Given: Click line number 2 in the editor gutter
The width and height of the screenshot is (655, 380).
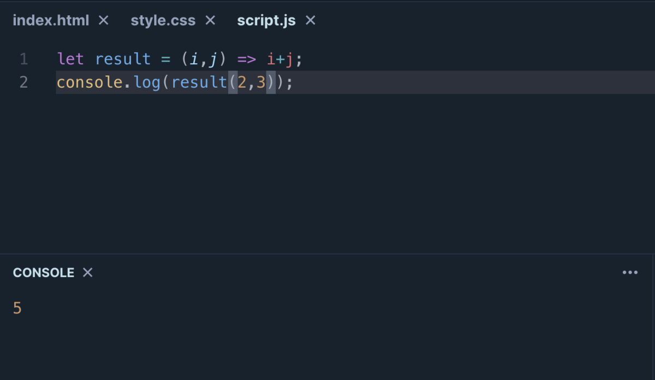Looking at the screenshot, I should click(x=23, y=82).
